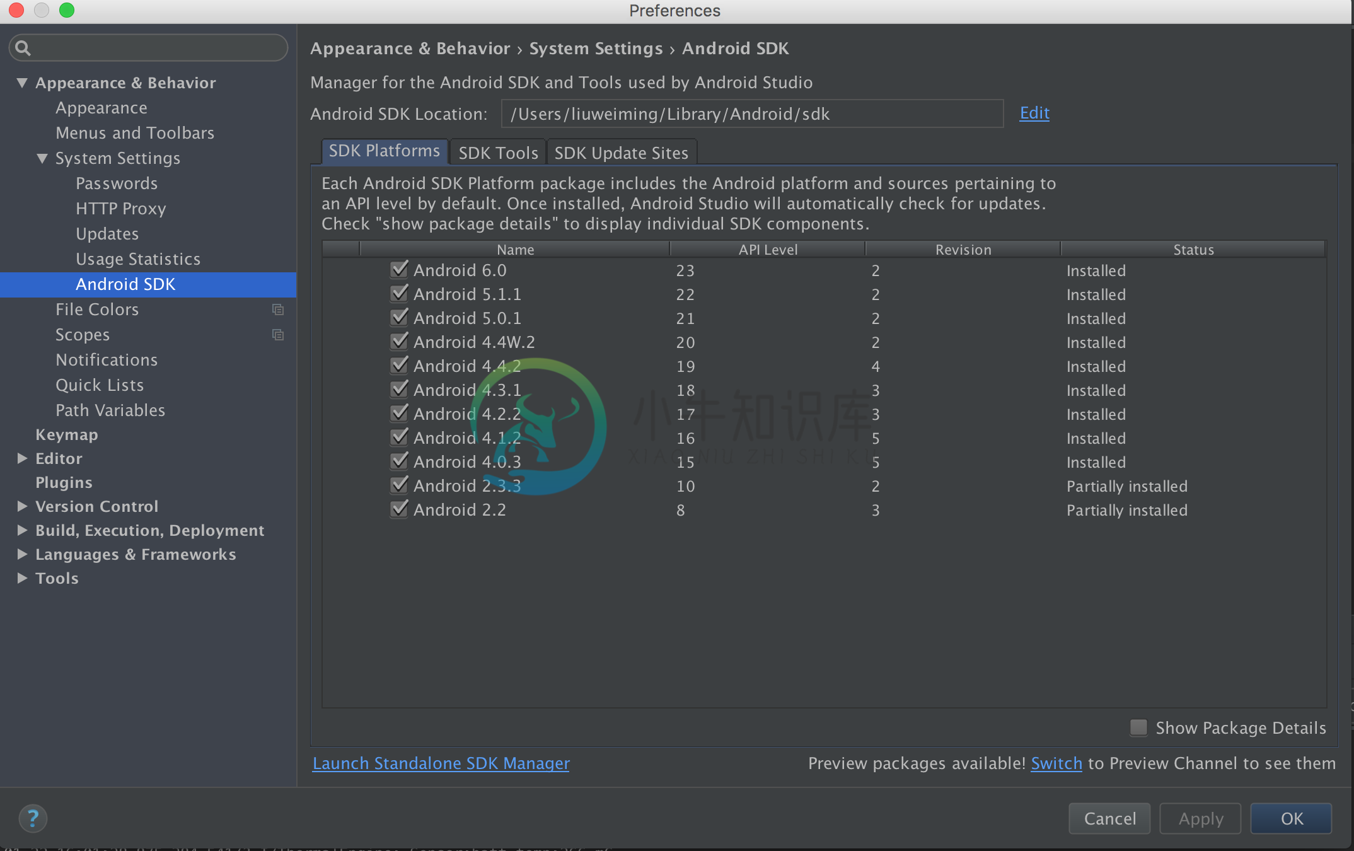Toggle the Android 4.3.1 checkbox
The width and height of the screenshot is (1354, 851).
[x=399, y=390]
